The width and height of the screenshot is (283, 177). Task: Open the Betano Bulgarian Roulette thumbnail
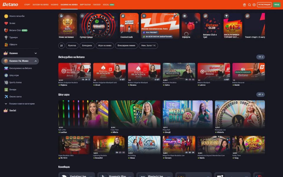pyautogui.click(x=75, y=72)
